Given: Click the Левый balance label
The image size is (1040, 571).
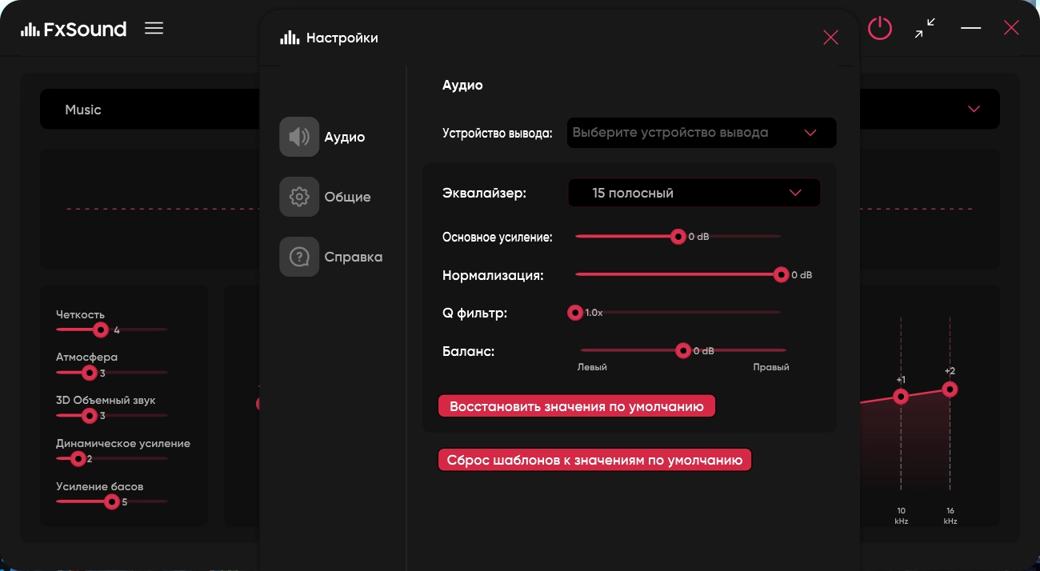Looking at the screenshot, I should point(592,367).
